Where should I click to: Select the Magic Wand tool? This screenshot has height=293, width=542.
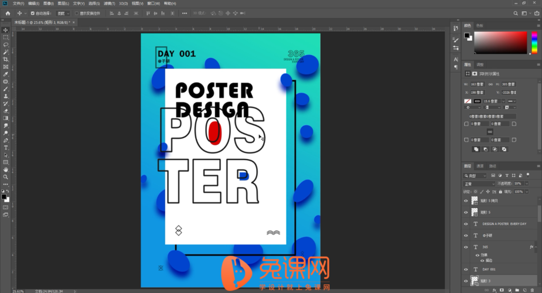(5, 52)
